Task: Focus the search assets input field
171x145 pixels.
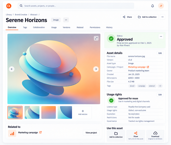Action: coord(76,6)
